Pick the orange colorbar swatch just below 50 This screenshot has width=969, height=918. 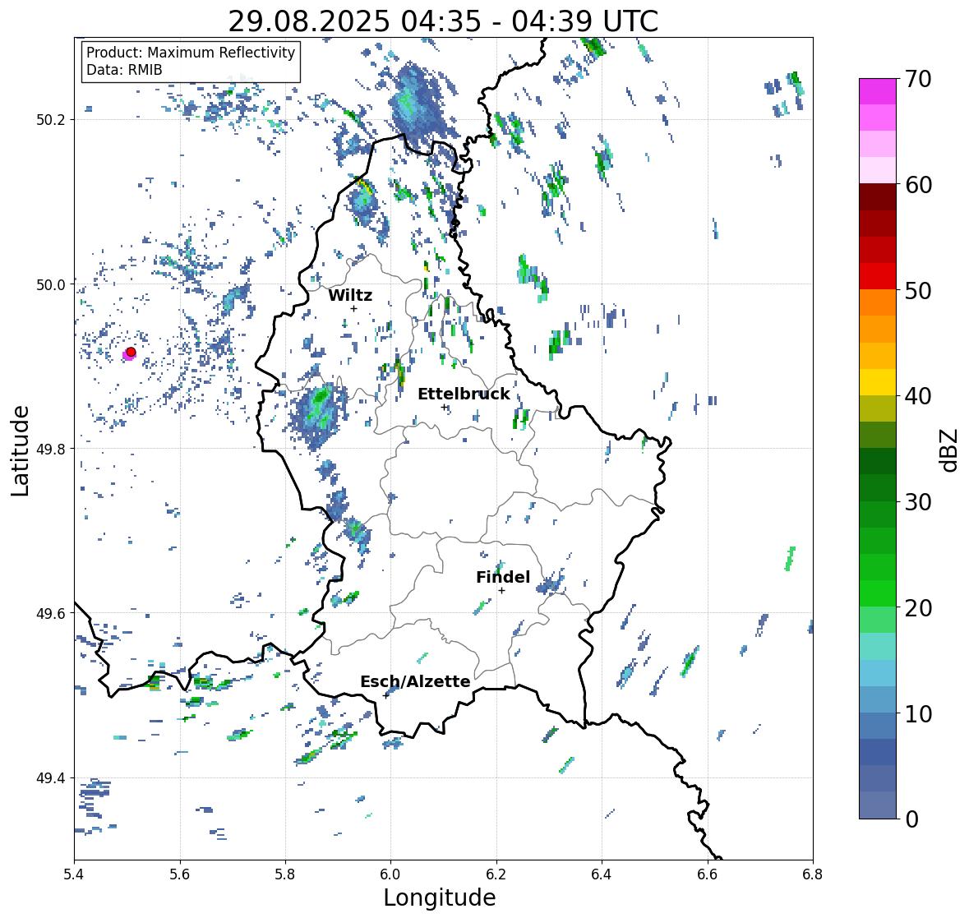coord(878,302)
